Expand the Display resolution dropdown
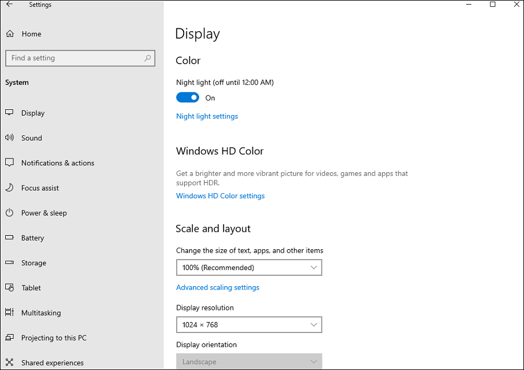The image size is (524, 370). click(249, 325)
